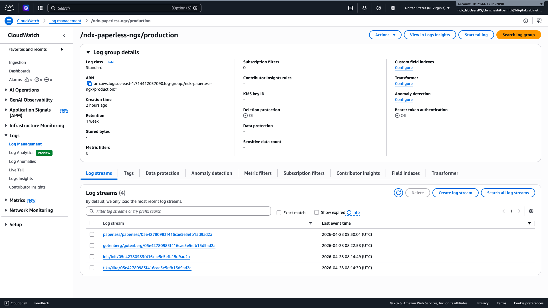Screen dimensions: 548x308
Task: Sort the Log stream column arrow
Action: click(x=311, y=223)
